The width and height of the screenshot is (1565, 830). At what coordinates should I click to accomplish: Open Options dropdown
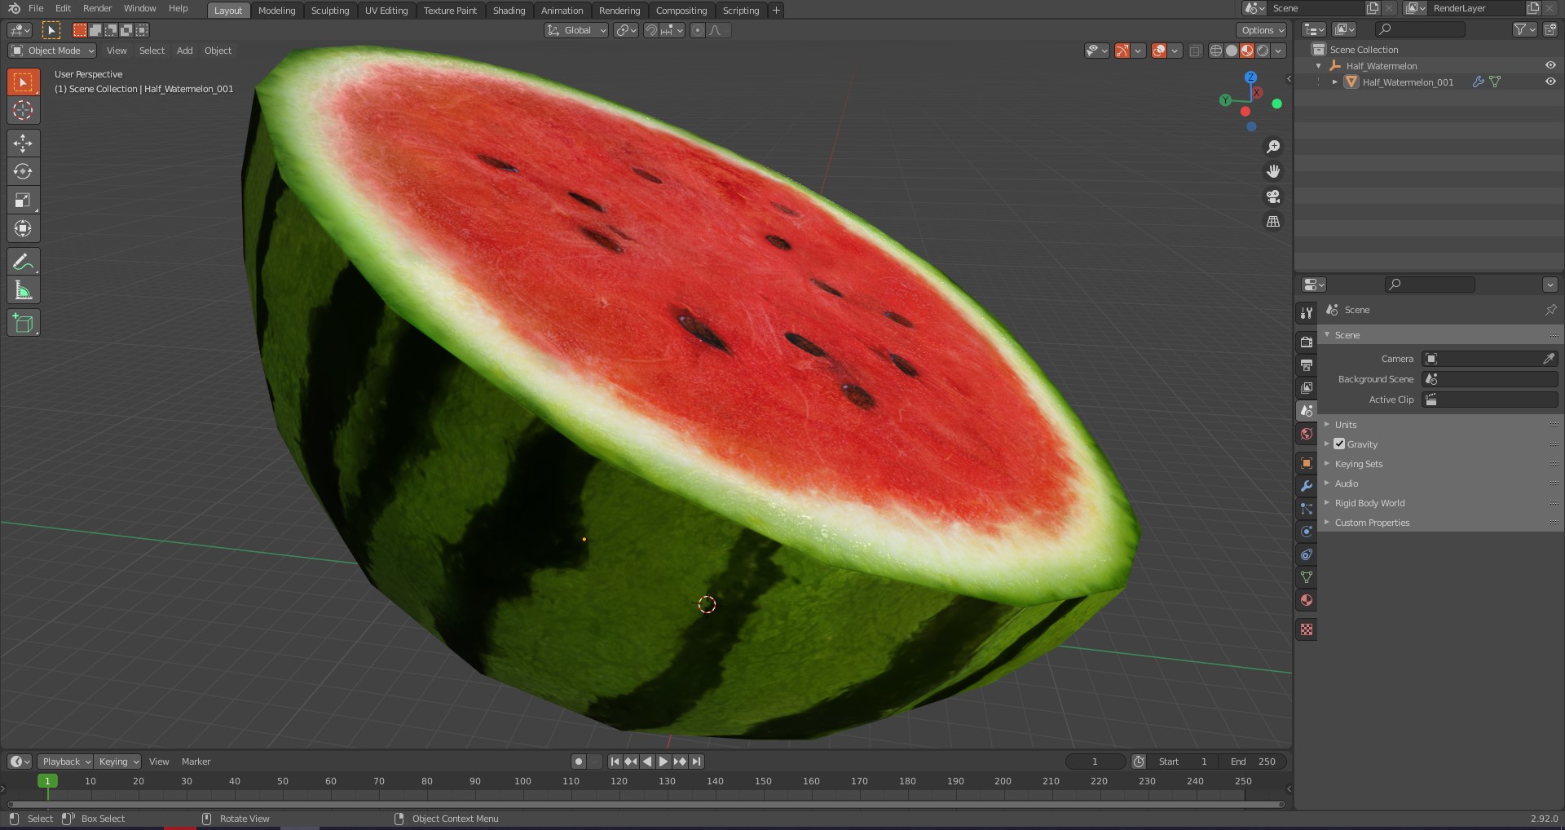point(1262,30)
